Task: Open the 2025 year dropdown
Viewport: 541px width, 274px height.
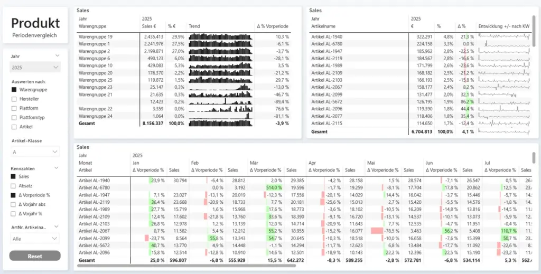Action: click(36, 68)
